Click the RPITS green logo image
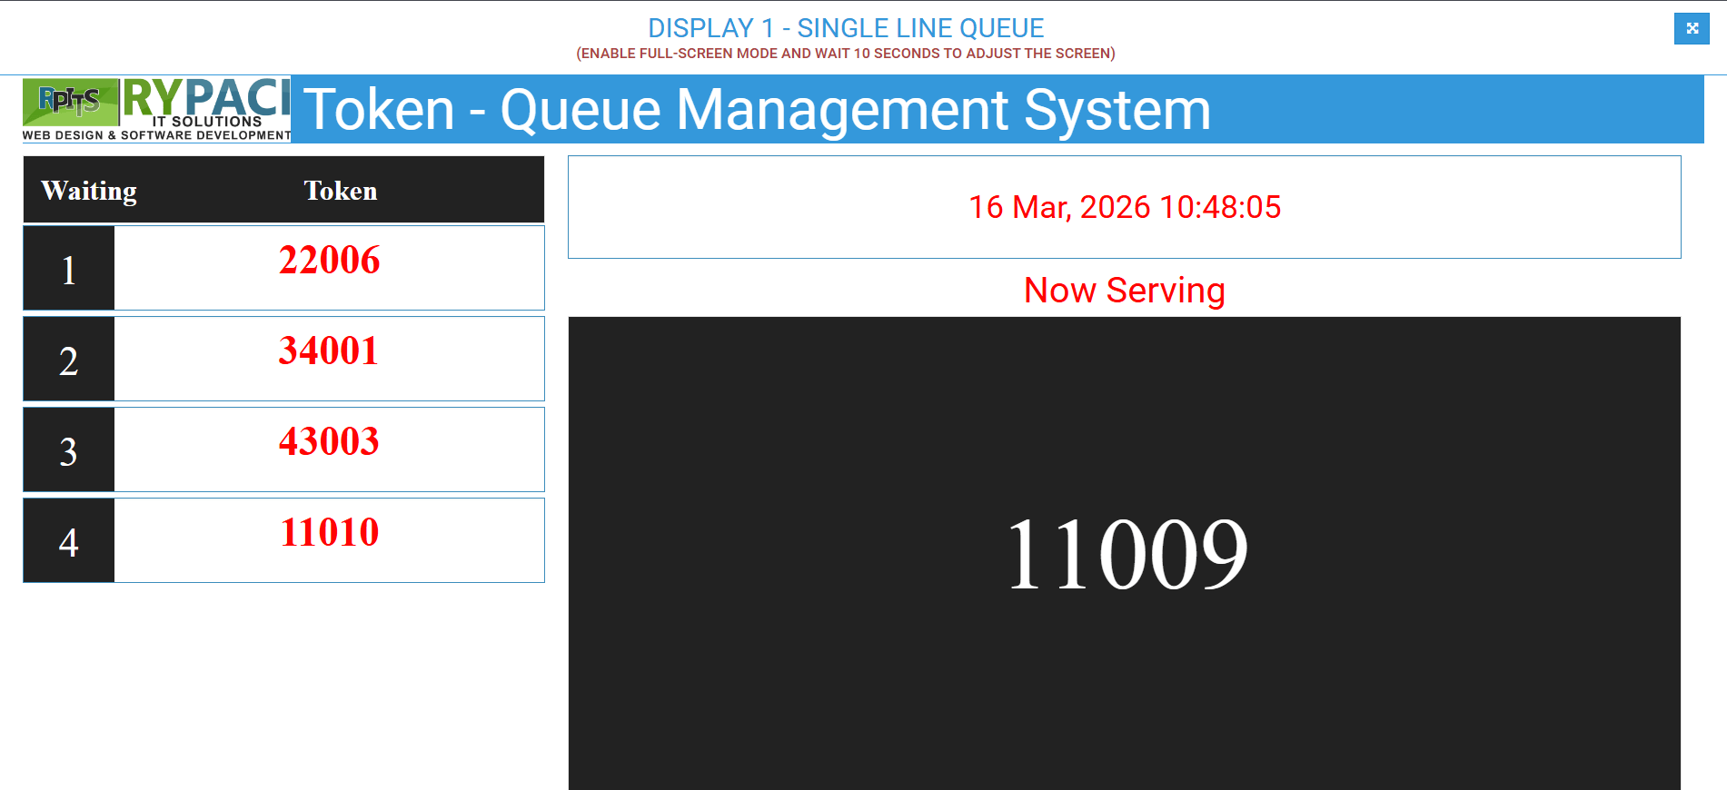Image resolution: width=1727 pixels, height=790 pixels. tap(71, 102)
